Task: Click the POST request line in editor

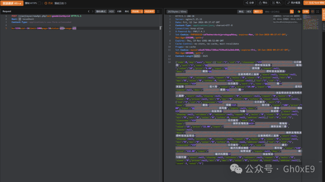Action: coord(46,16)
